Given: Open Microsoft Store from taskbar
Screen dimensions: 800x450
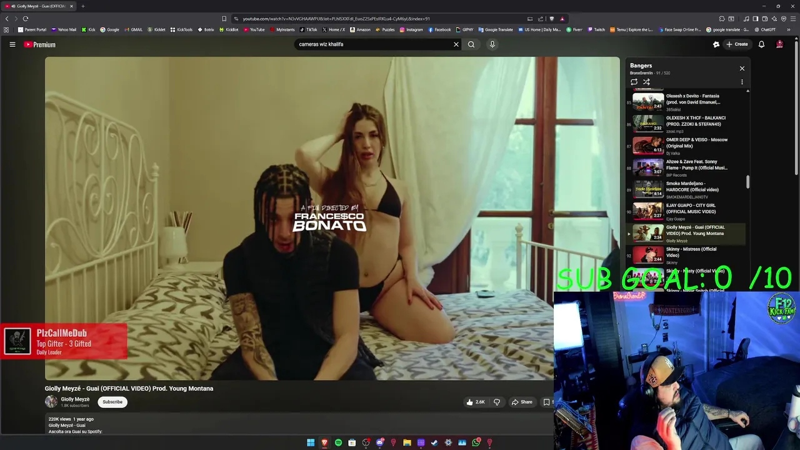Looking at the screenshot, I should coord(352,442).
